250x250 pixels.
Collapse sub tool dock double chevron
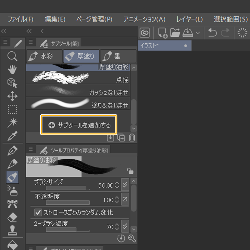[29, 31]
